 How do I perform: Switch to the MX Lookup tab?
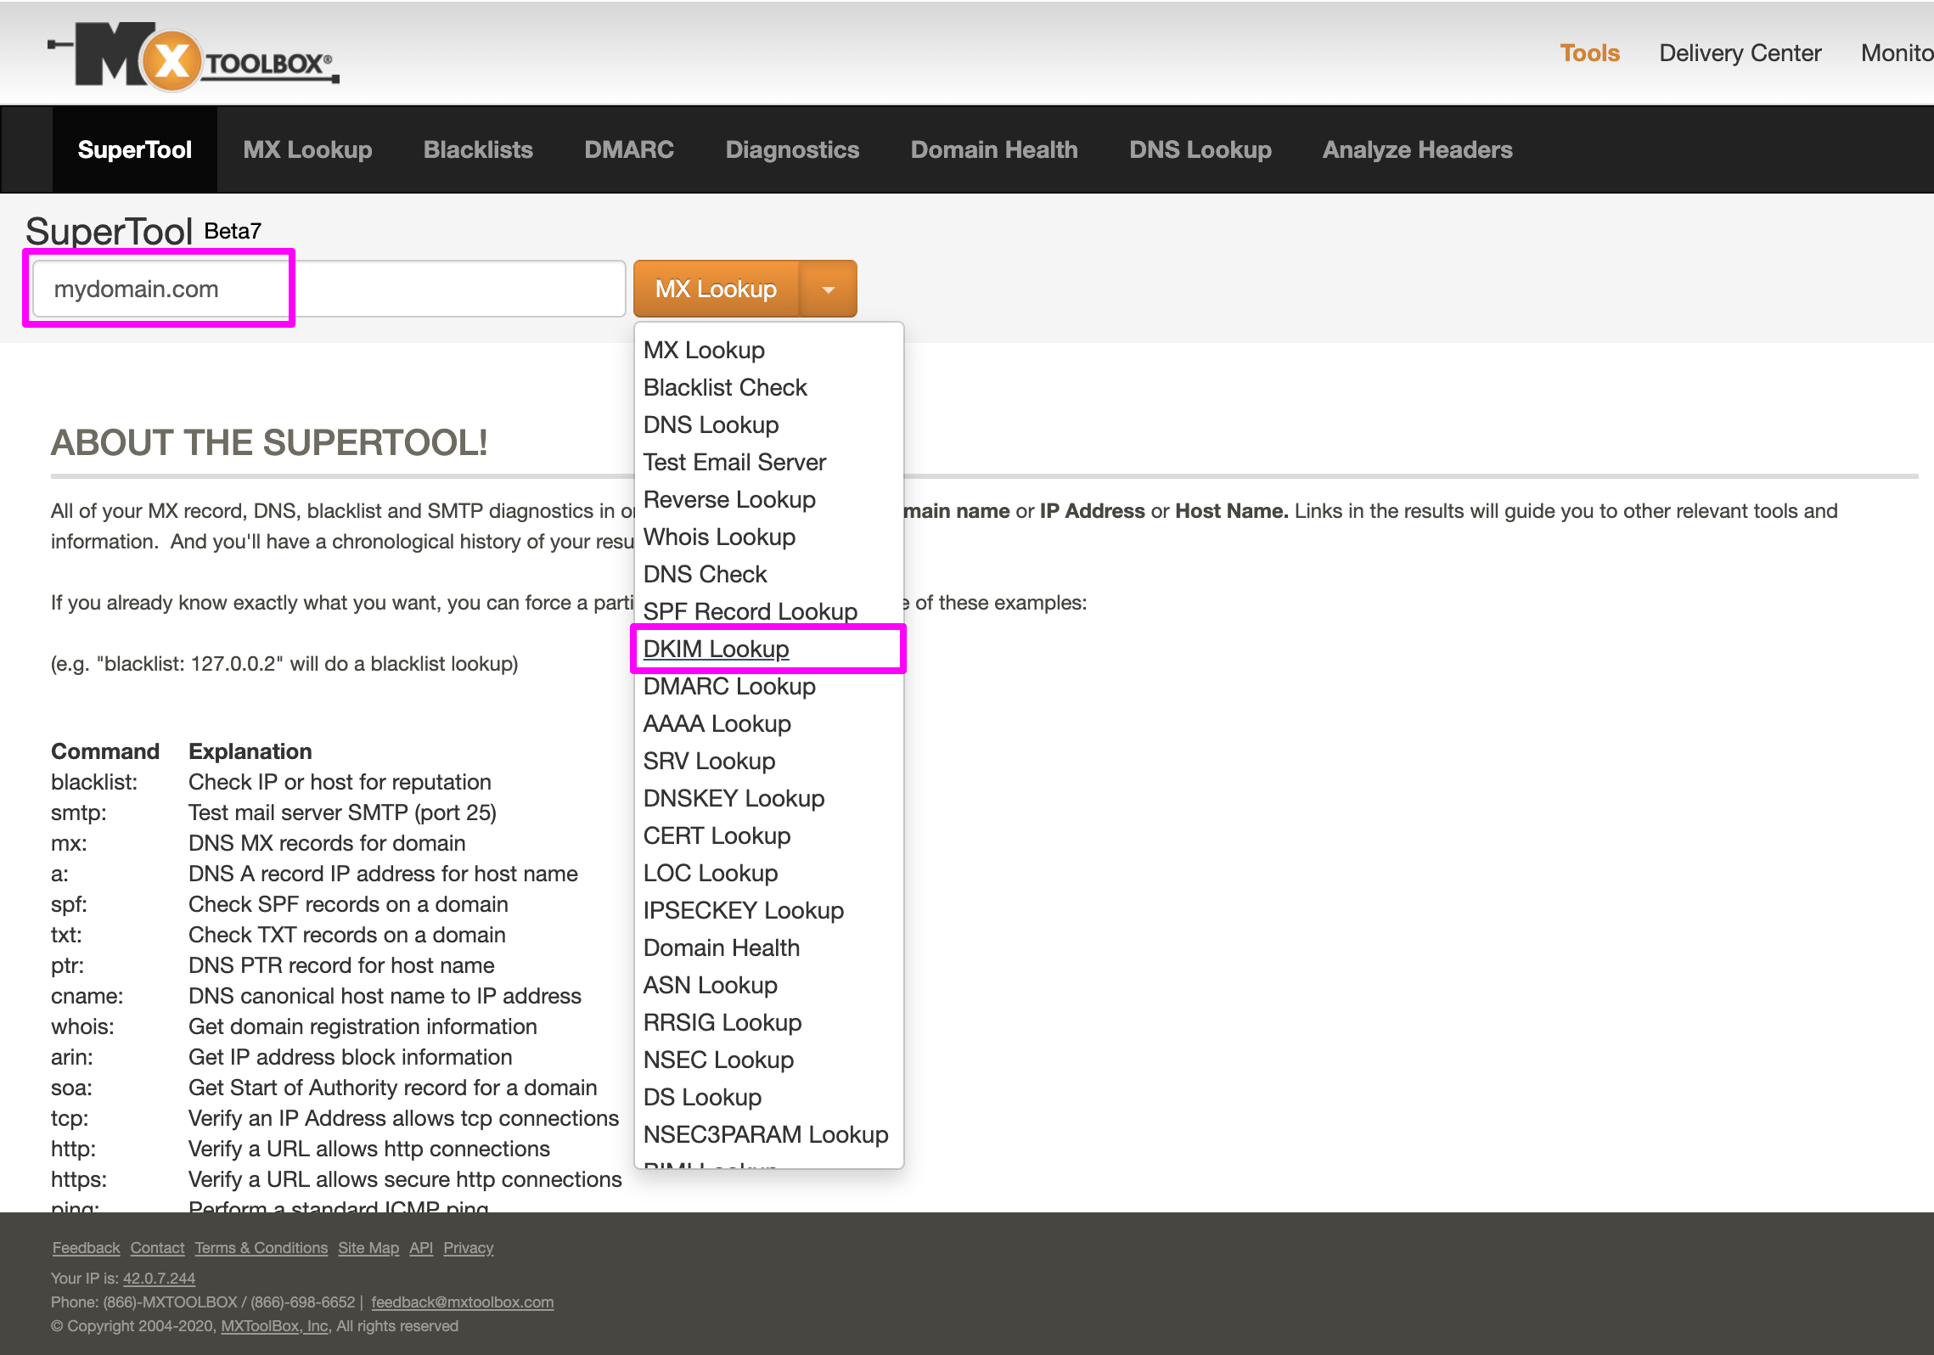tap(306, 149)
